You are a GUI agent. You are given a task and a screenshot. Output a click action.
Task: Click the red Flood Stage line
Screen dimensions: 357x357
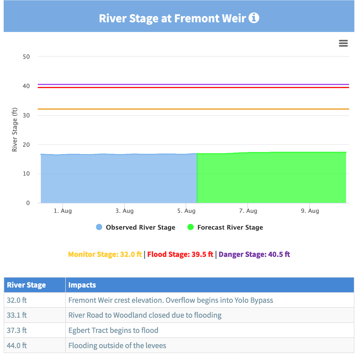[193, 88]
